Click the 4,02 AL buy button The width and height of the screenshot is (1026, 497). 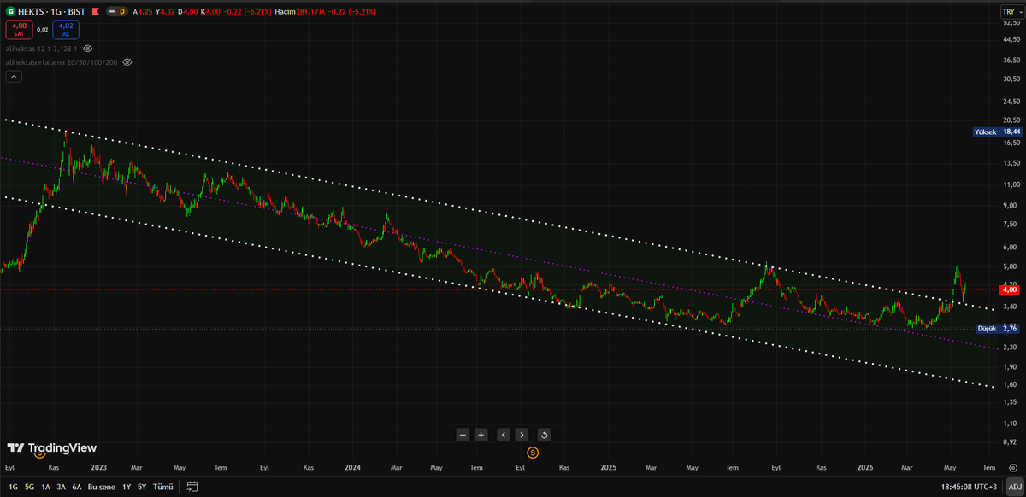tap(66, 30)
